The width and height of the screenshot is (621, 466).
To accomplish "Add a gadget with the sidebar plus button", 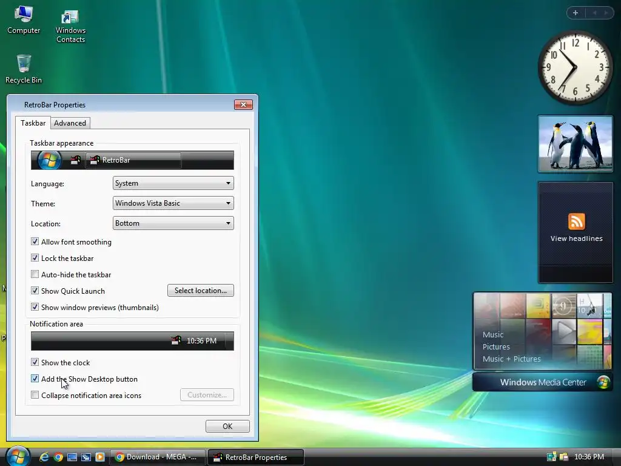I will 576,13.
